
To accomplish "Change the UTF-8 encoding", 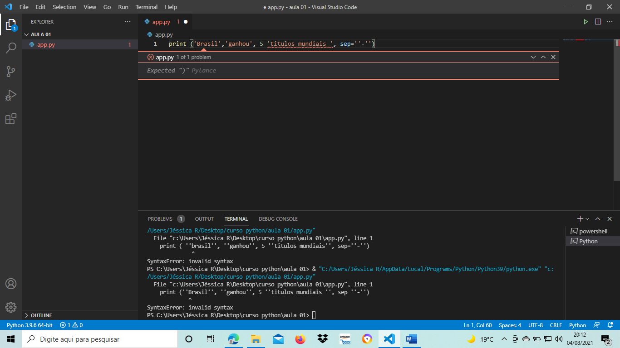I will click(x=535, y=325).
